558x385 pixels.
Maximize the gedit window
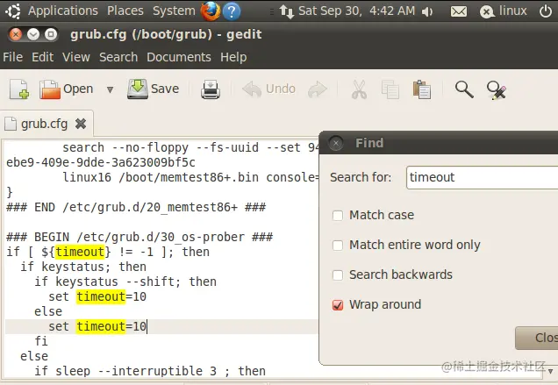point(51,34)
